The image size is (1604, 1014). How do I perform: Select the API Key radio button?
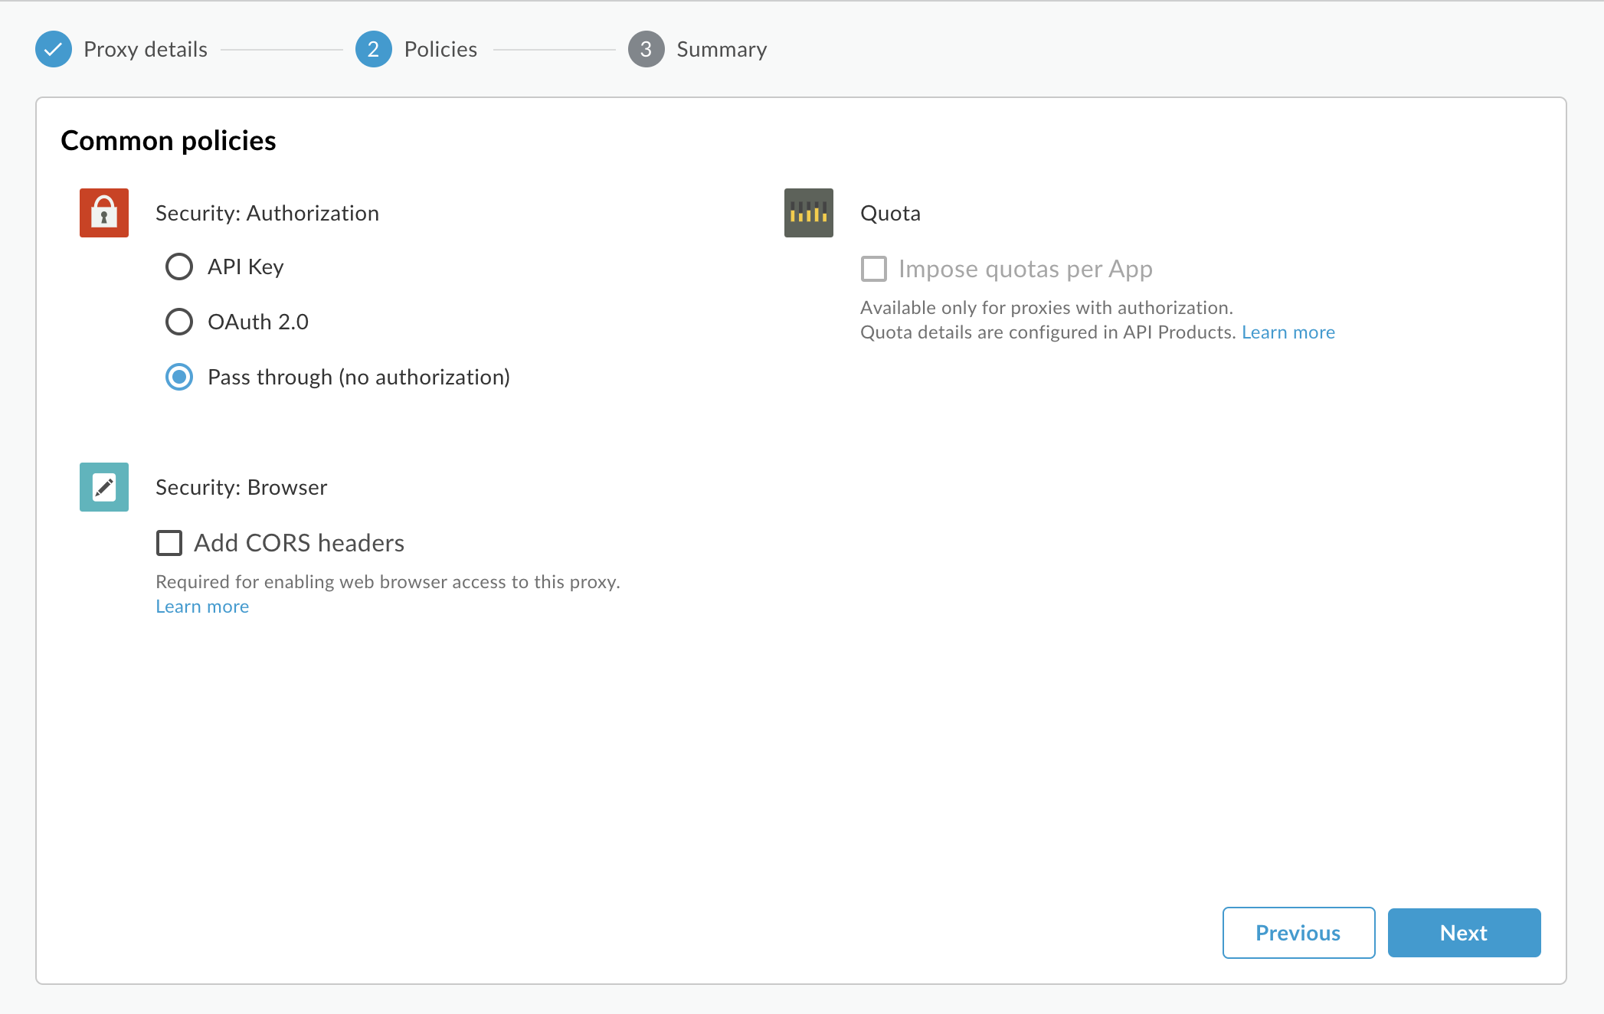tap(178, 267)
